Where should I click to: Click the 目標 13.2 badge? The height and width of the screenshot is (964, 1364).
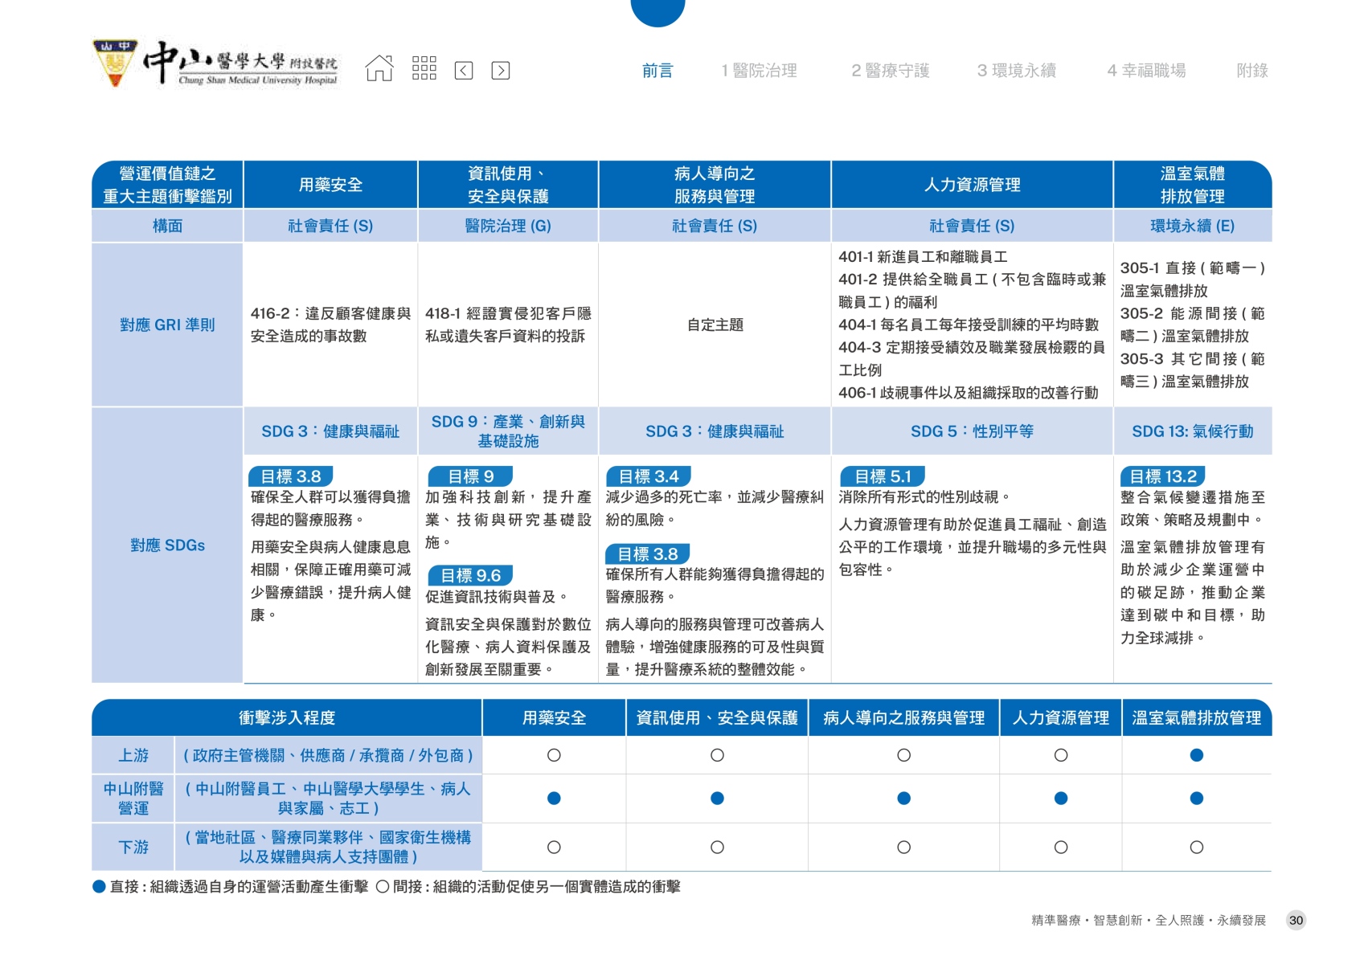pyautogui.click(x=1162, y=476)
